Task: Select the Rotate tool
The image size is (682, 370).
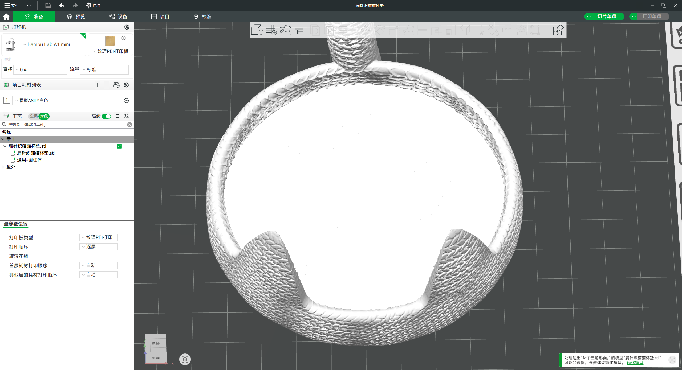Action: (x=380, y=30)
